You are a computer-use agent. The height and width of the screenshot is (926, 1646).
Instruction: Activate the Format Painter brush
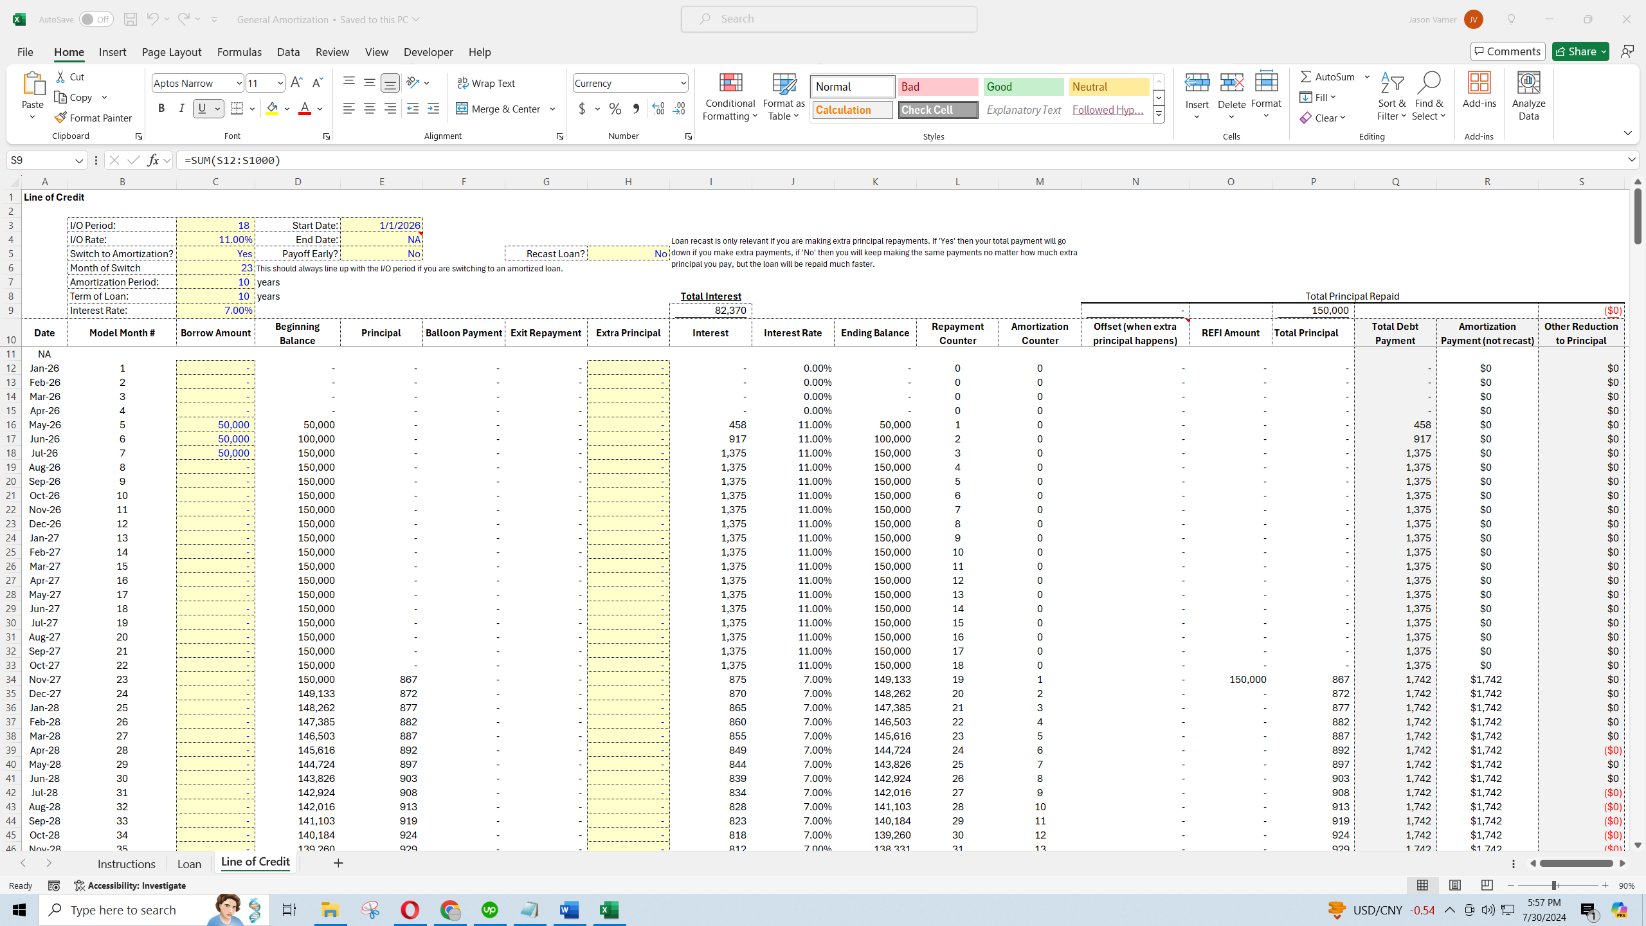pos(94,118)
